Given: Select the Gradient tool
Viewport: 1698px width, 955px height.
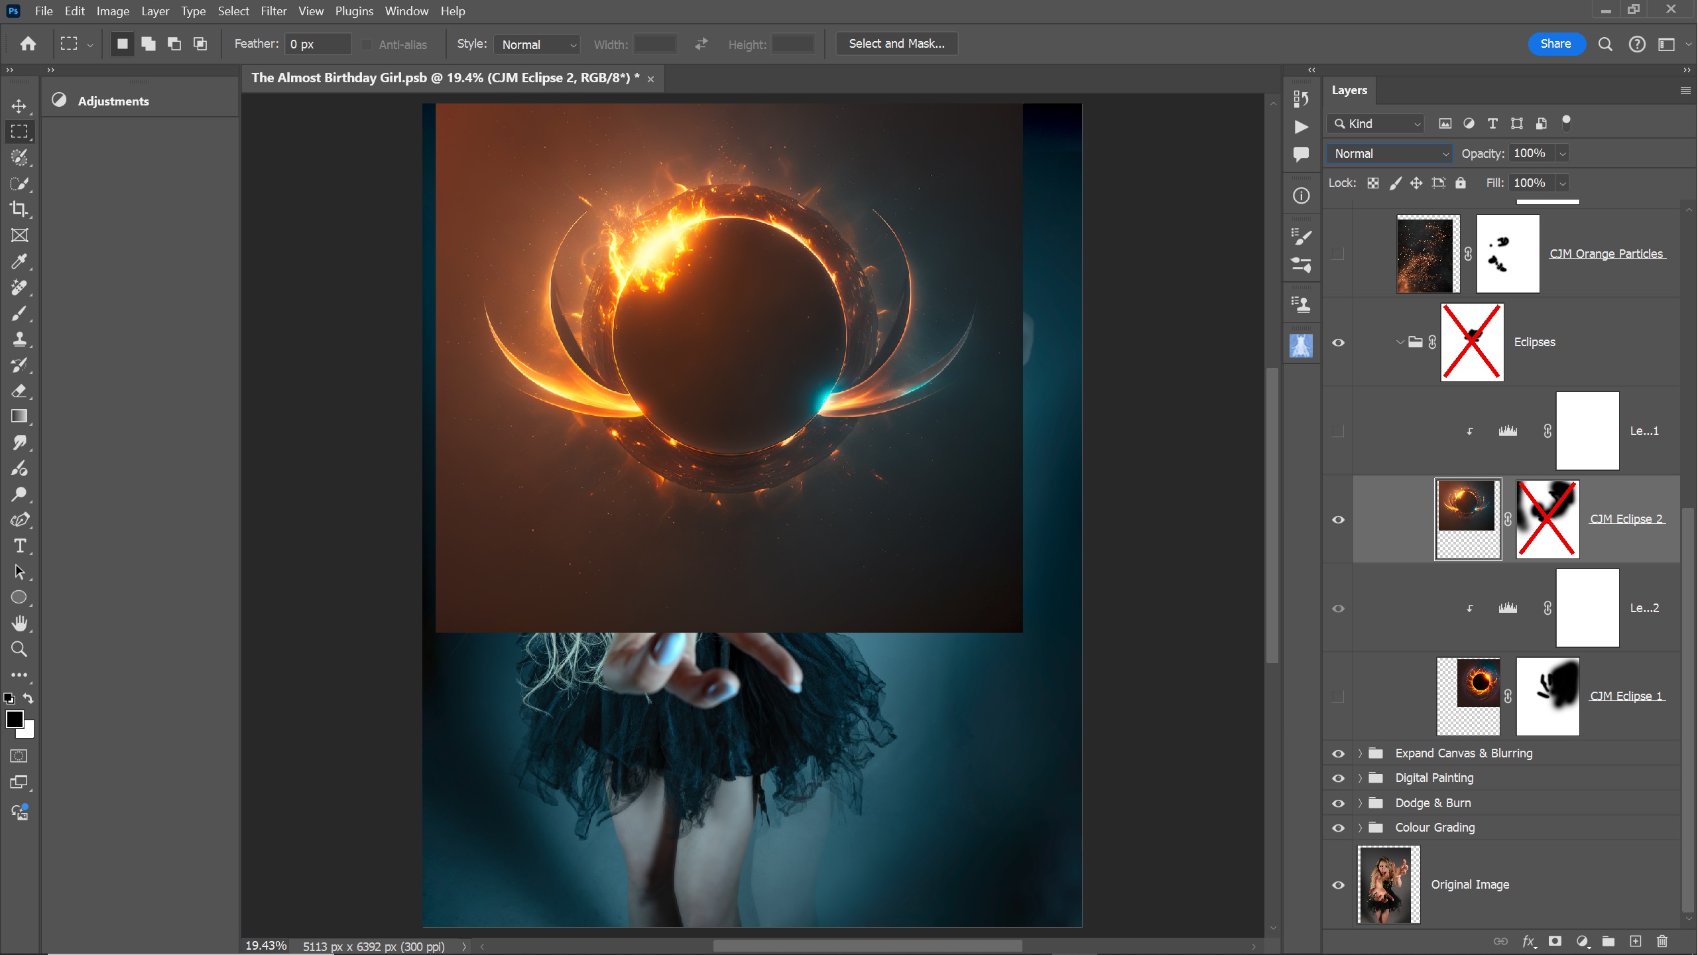Looking at the screenshot, I should (x=19, y=416).
